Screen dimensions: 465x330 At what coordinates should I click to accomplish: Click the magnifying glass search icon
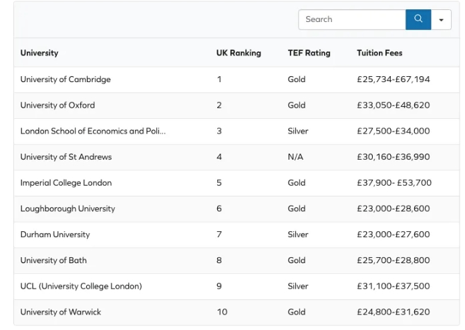pos(418,19)
